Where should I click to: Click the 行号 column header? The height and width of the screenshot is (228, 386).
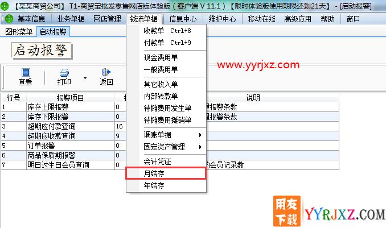[x=14, y=98]
